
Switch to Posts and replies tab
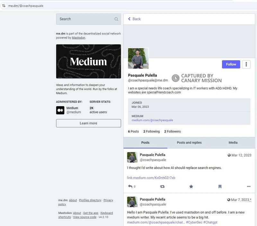click(x=189, y=143)
